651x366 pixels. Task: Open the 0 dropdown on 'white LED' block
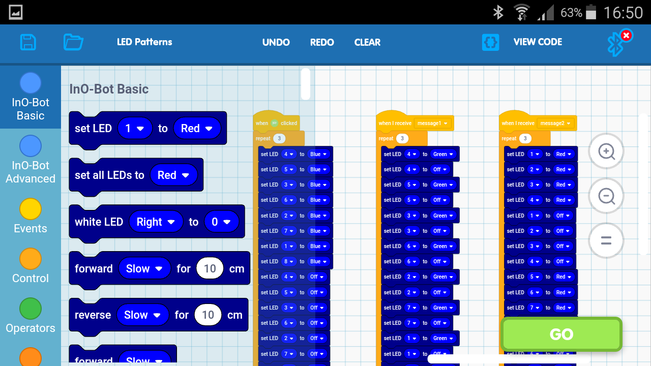click(221, 222)
